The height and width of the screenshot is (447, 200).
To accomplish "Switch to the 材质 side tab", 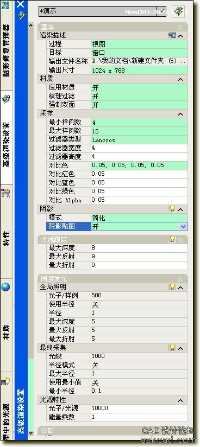I will pos(7,325).
